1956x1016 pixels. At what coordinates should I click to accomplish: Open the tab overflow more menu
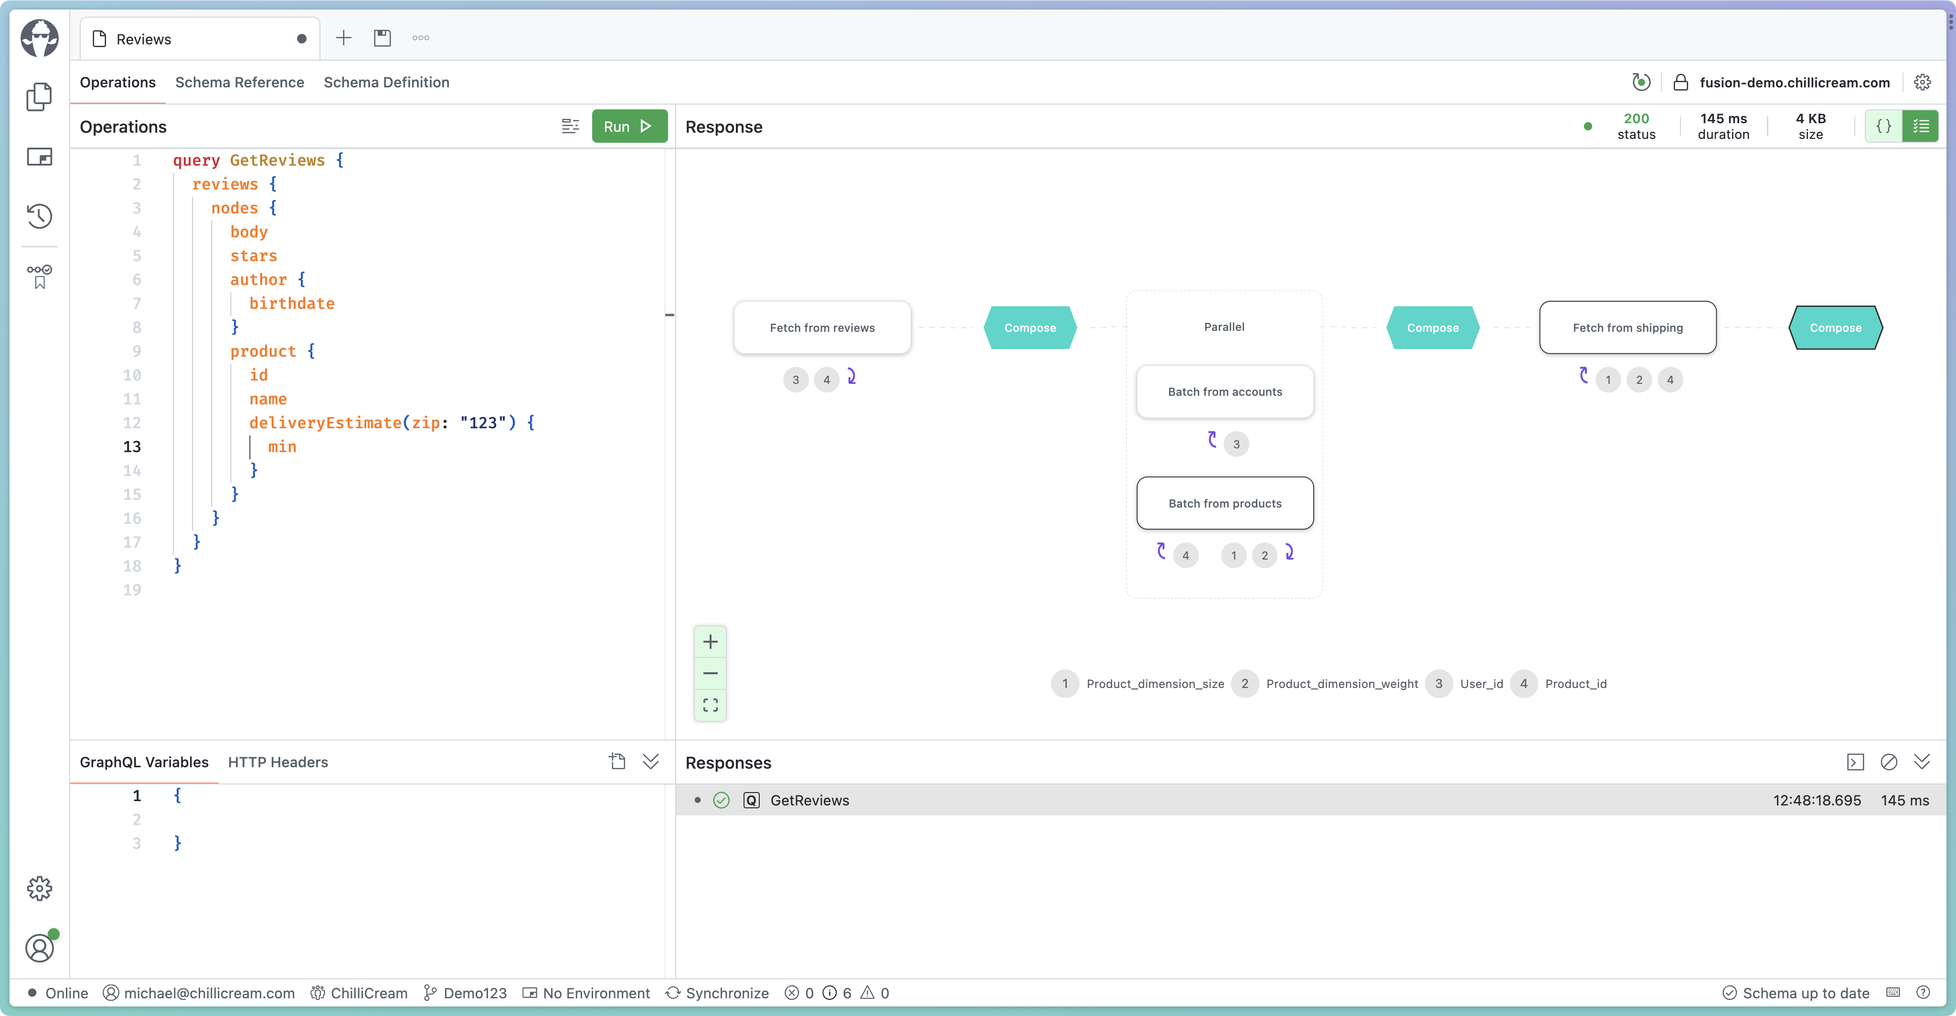[x=421, y=38]
